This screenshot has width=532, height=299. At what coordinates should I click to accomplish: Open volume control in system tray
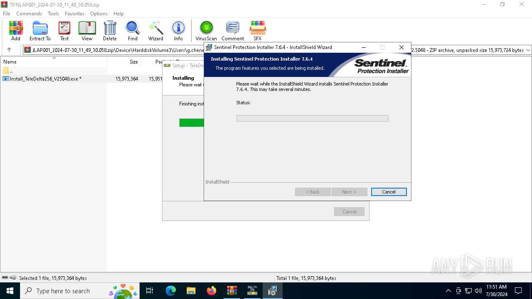pos(478,291)
